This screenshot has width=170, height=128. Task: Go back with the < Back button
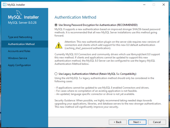coord(117,122)
